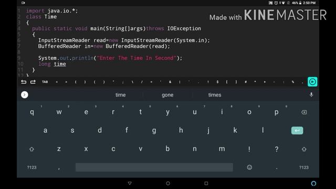Viewport: 336px width, 189px height.
Task: Tap the alarm clock icon in the status bar
Action: pyautogui.click(x=276, y=3)
